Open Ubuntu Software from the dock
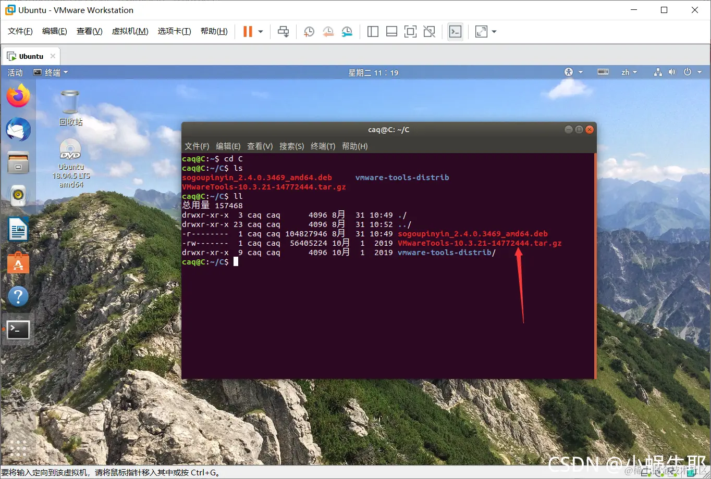The height and width of the screenshot is (479, 711). (x=18, y=263)
